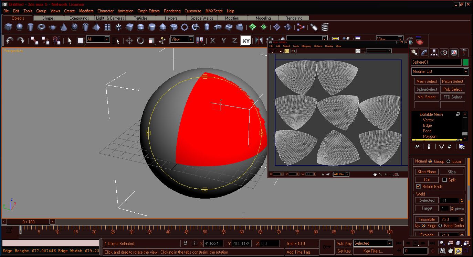Viewport: 473px width, 257px height.
Task: Restrict transforms to XY plane
Action: [246, 41]
